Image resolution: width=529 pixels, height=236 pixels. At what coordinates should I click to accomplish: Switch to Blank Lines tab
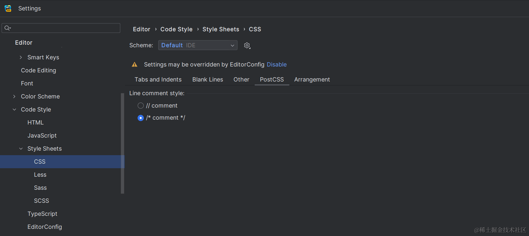(x=208, y=80)
